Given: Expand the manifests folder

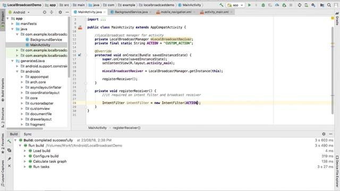Looking at the screenshot, I should (12, 24).
